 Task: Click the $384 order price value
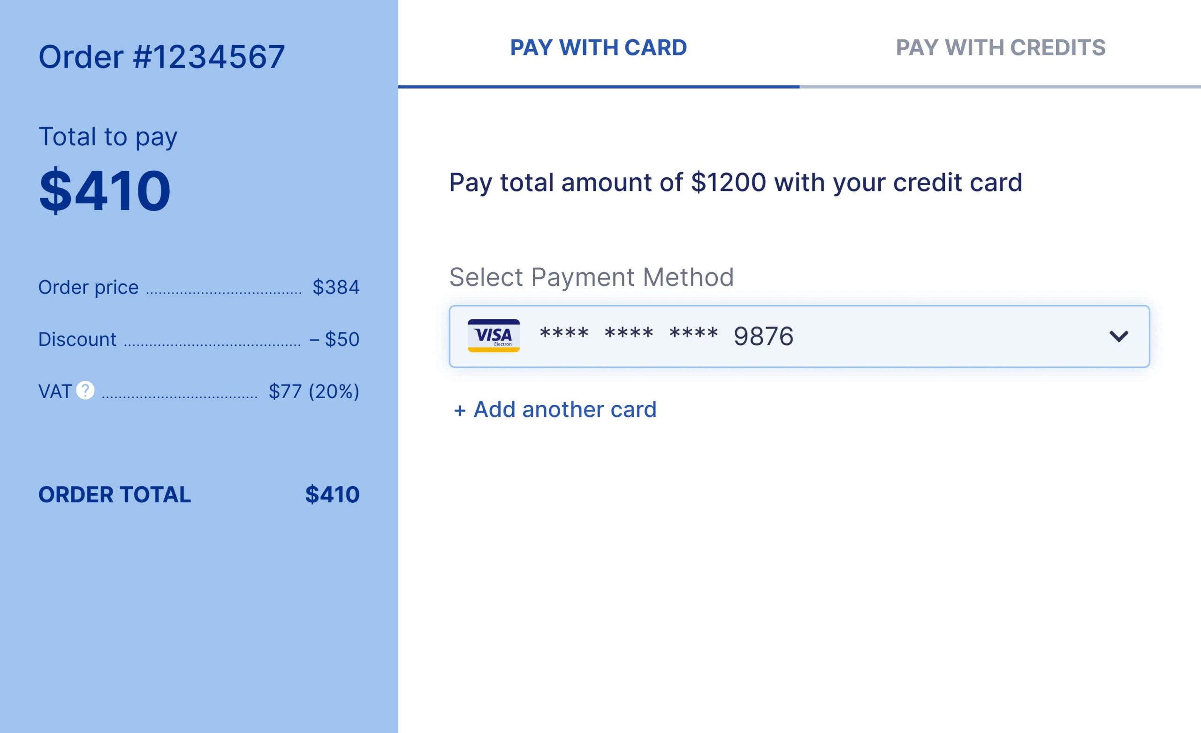point(336,287)
